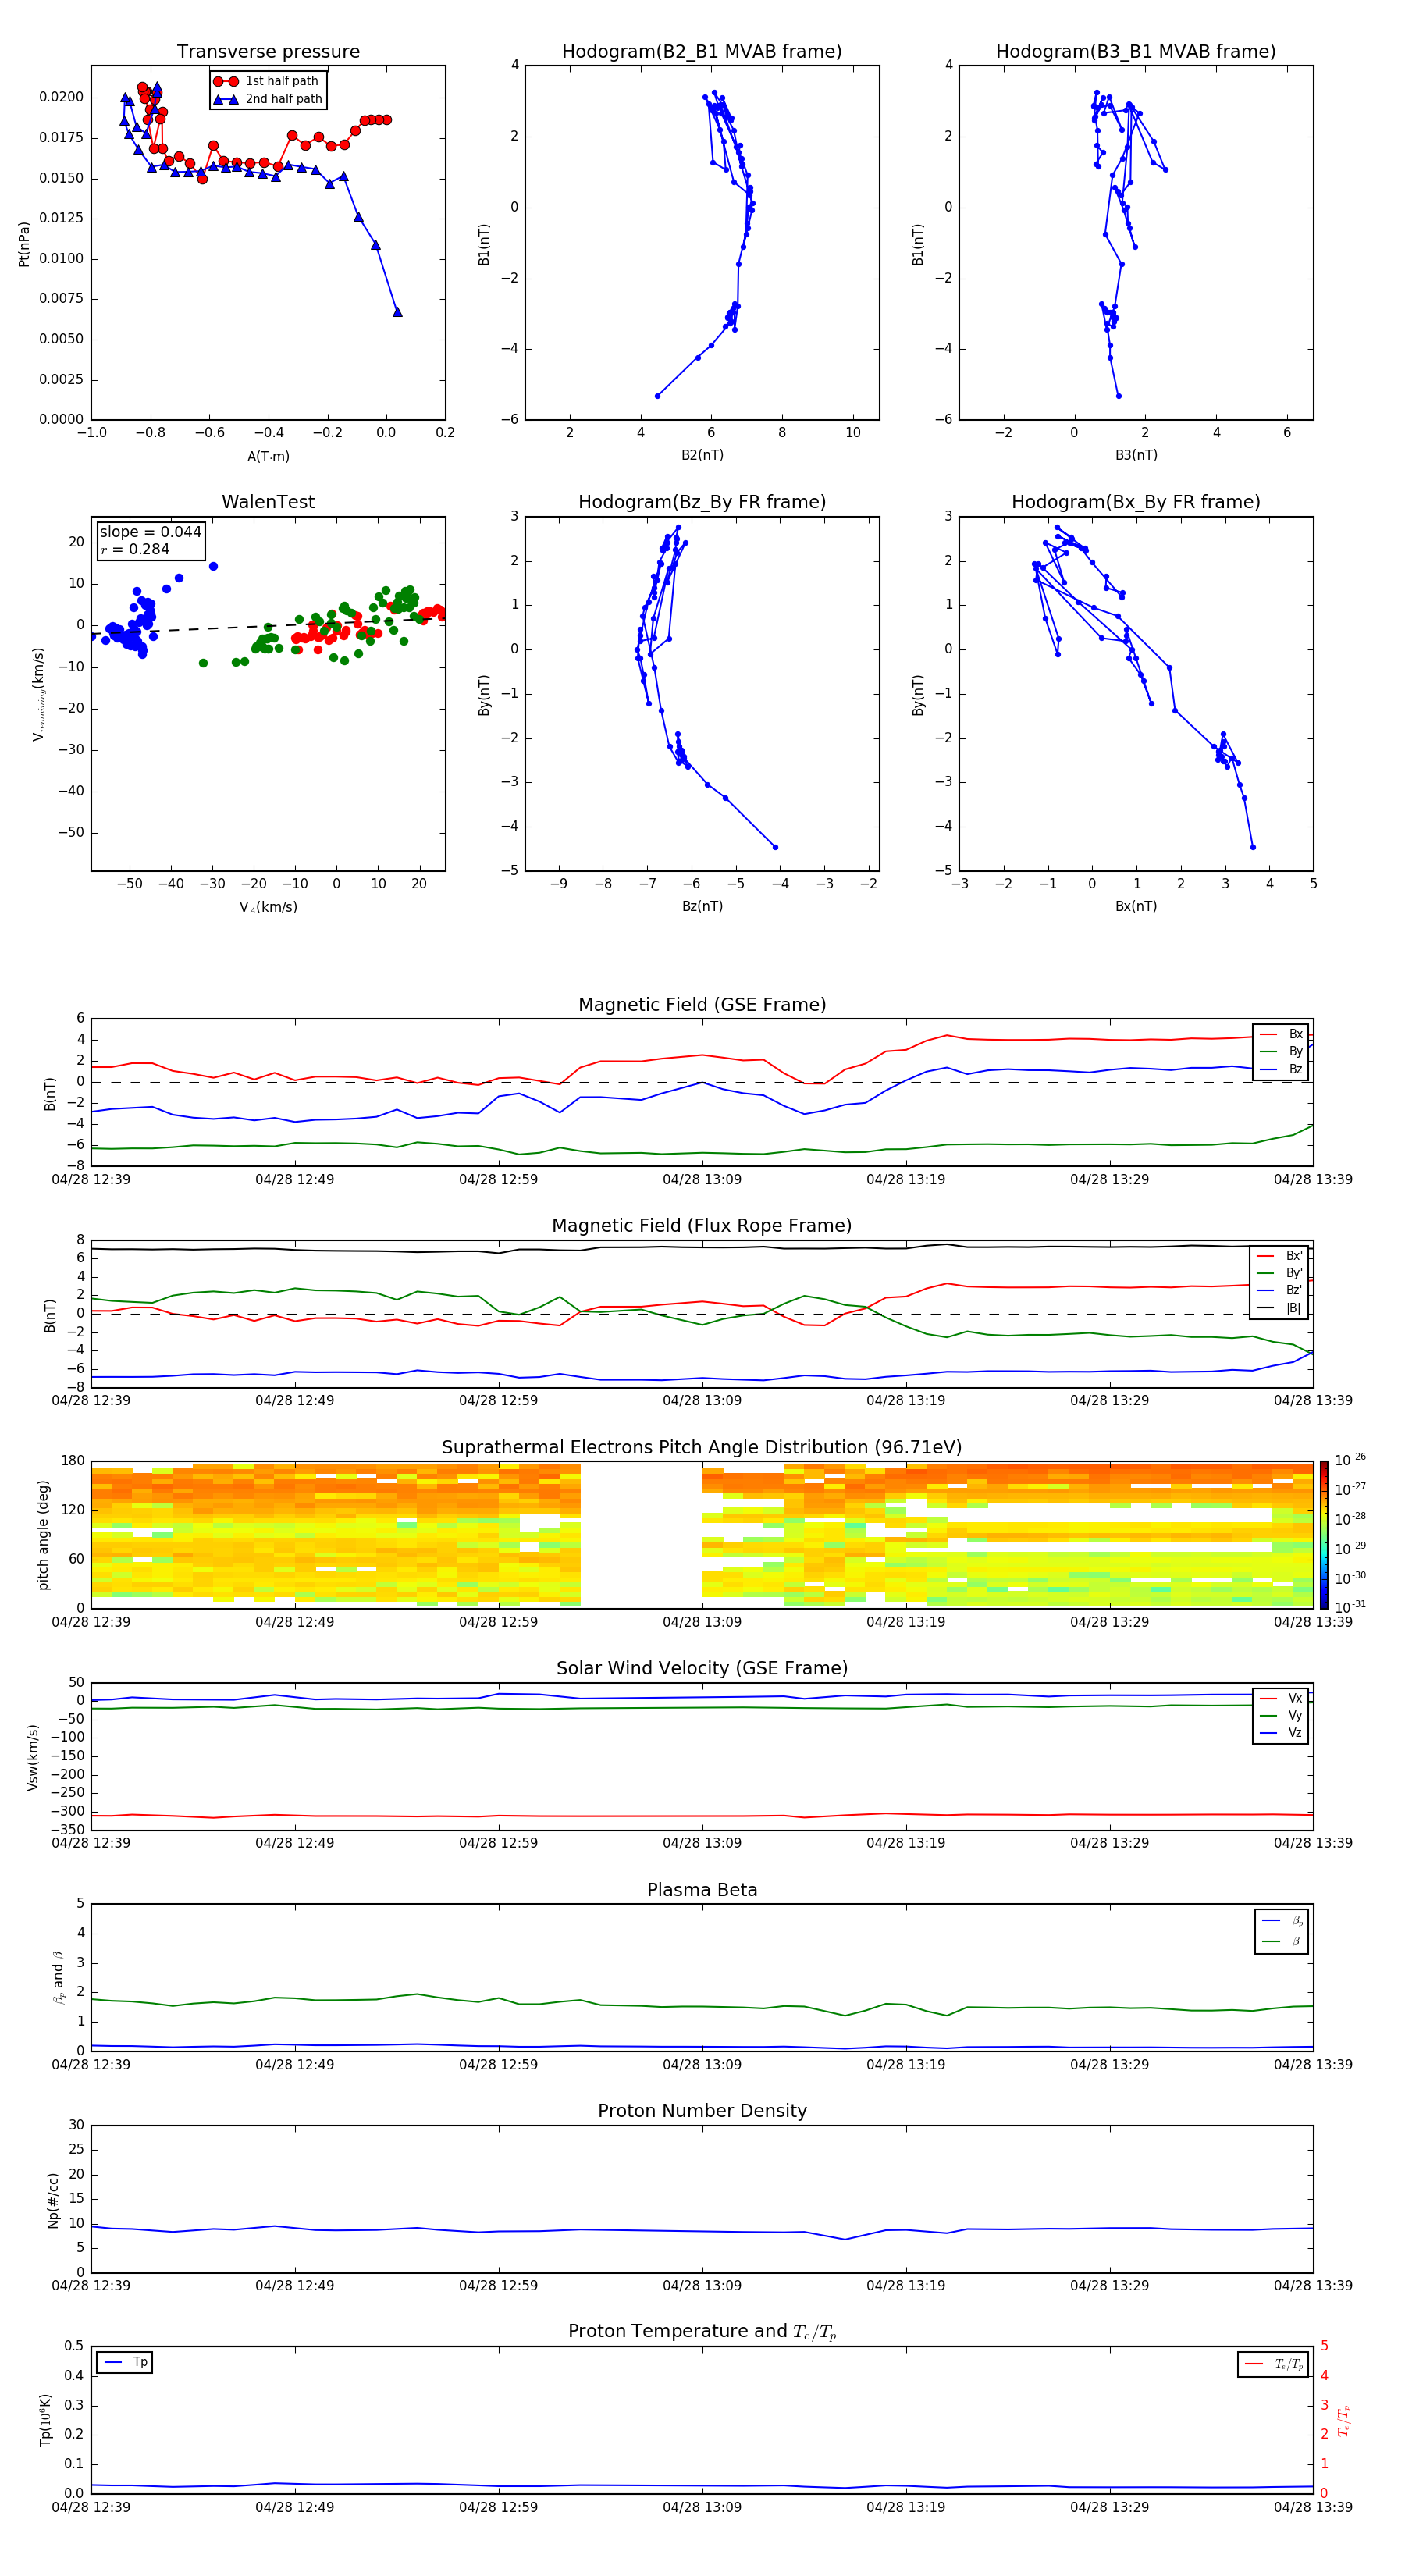Click the Vy entry in velocity legend

point(1281,1716)
